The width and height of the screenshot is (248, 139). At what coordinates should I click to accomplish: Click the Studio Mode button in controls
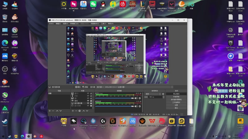[176, 102]
